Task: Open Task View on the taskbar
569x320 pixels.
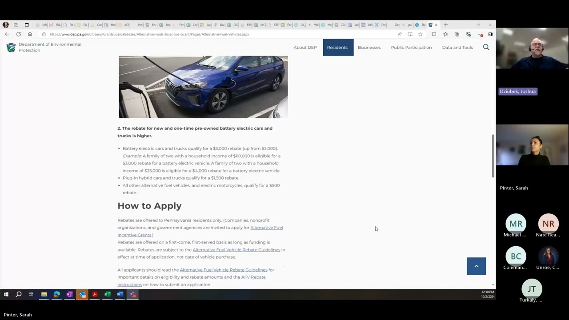Action: 31,294
